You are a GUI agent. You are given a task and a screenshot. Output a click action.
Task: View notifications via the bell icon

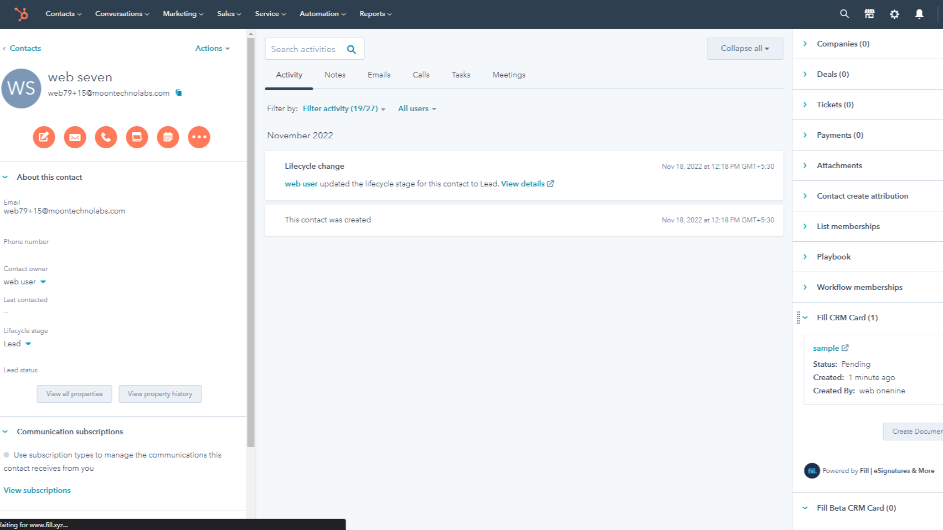[x=919, y=13]
